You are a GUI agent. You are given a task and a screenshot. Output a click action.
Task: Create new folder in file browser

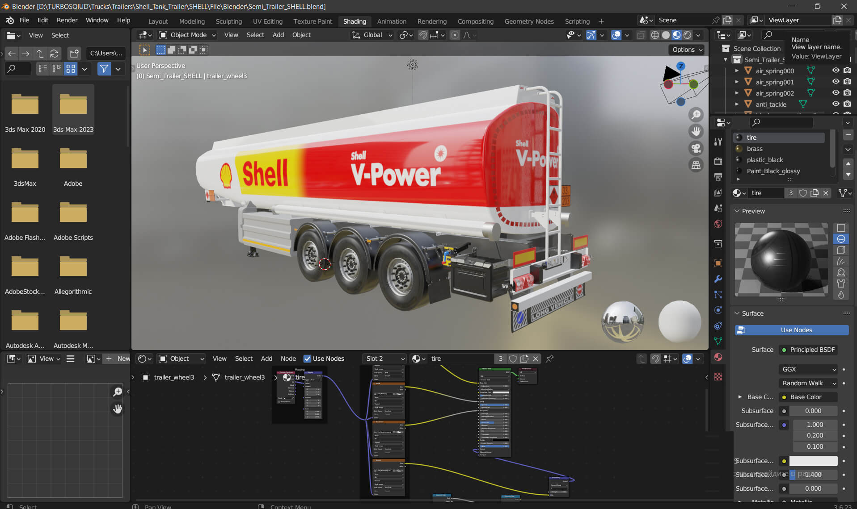pyautogui.click(x=74, y=54)
